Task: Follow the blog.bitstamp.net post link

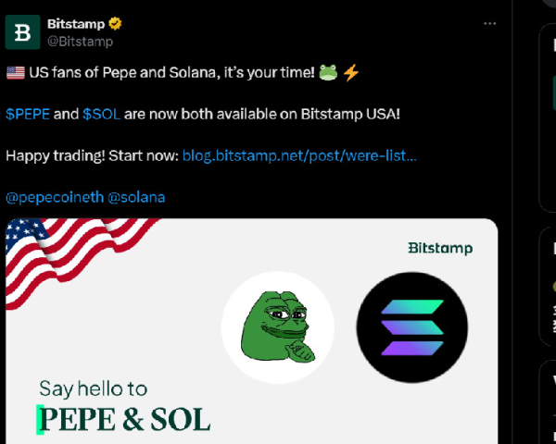Action: 299,154
